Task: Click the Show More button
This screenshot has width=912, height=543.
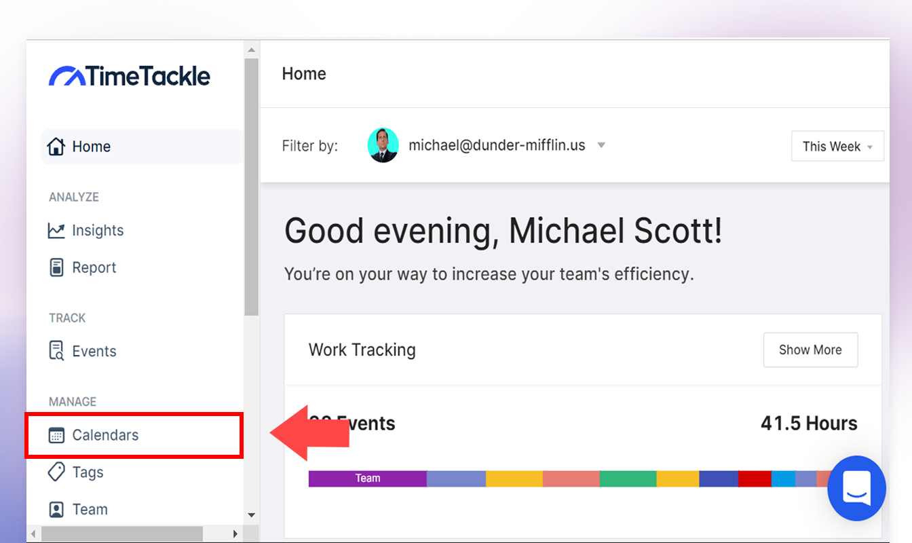Action: tap(810, 350)
